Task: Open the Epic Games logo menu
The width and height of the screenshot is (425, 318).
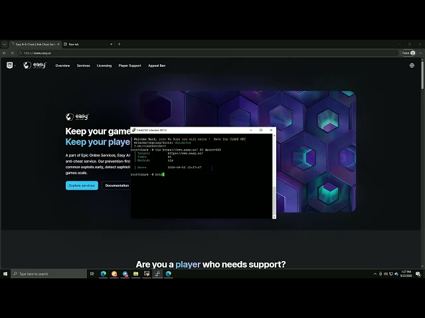Action: point(11,66)
